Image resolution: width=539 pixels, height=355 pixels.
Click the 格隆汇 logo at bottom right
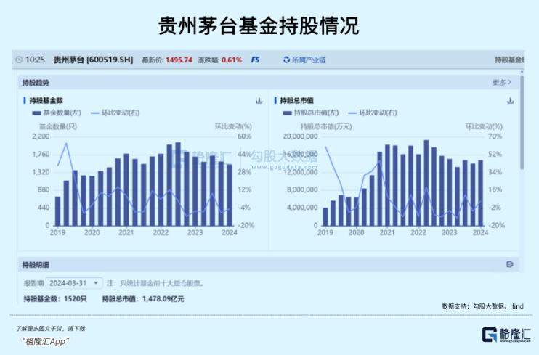point(506,335)
